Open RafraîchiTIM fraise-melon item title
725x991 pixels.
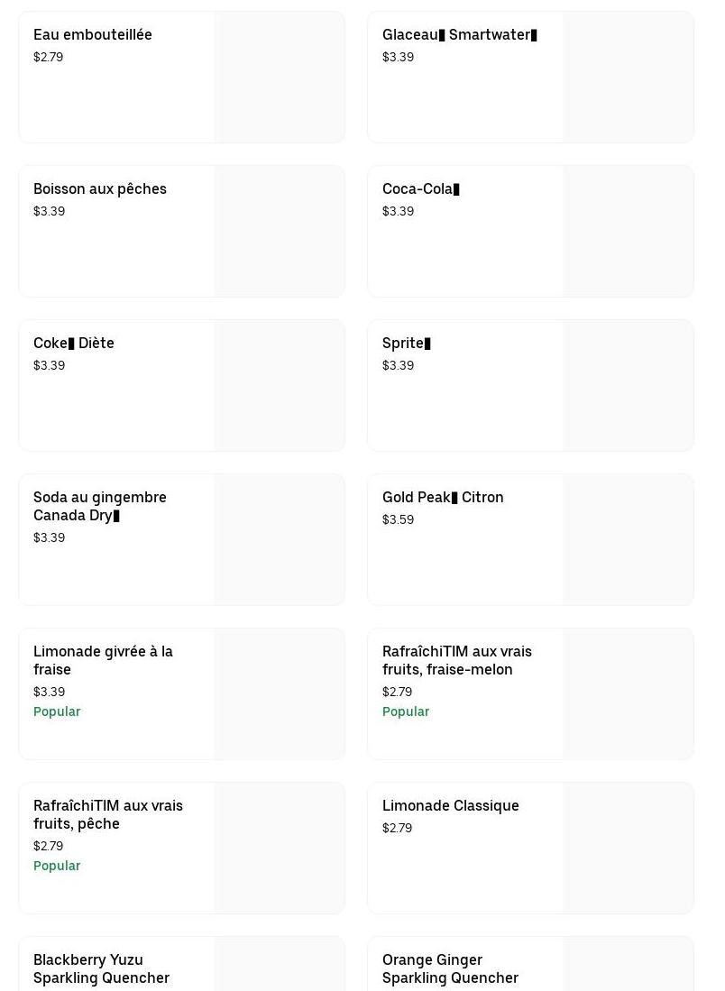click(x=457, y=661)
